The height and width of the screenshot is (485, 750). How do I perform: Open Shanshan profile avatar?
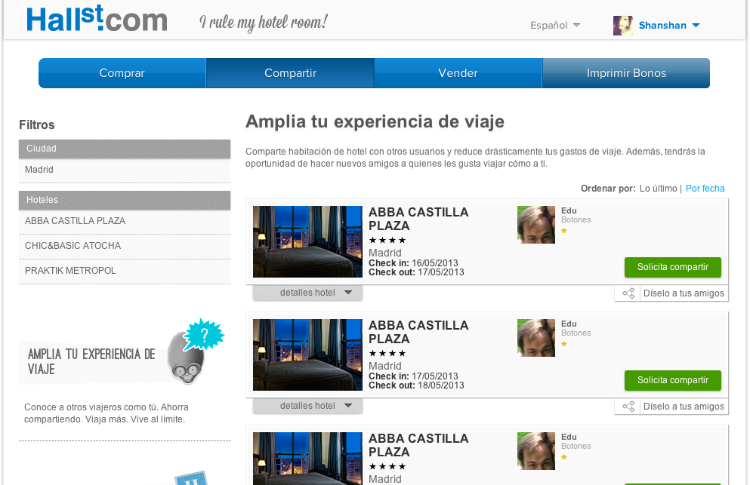click(623, 26)
